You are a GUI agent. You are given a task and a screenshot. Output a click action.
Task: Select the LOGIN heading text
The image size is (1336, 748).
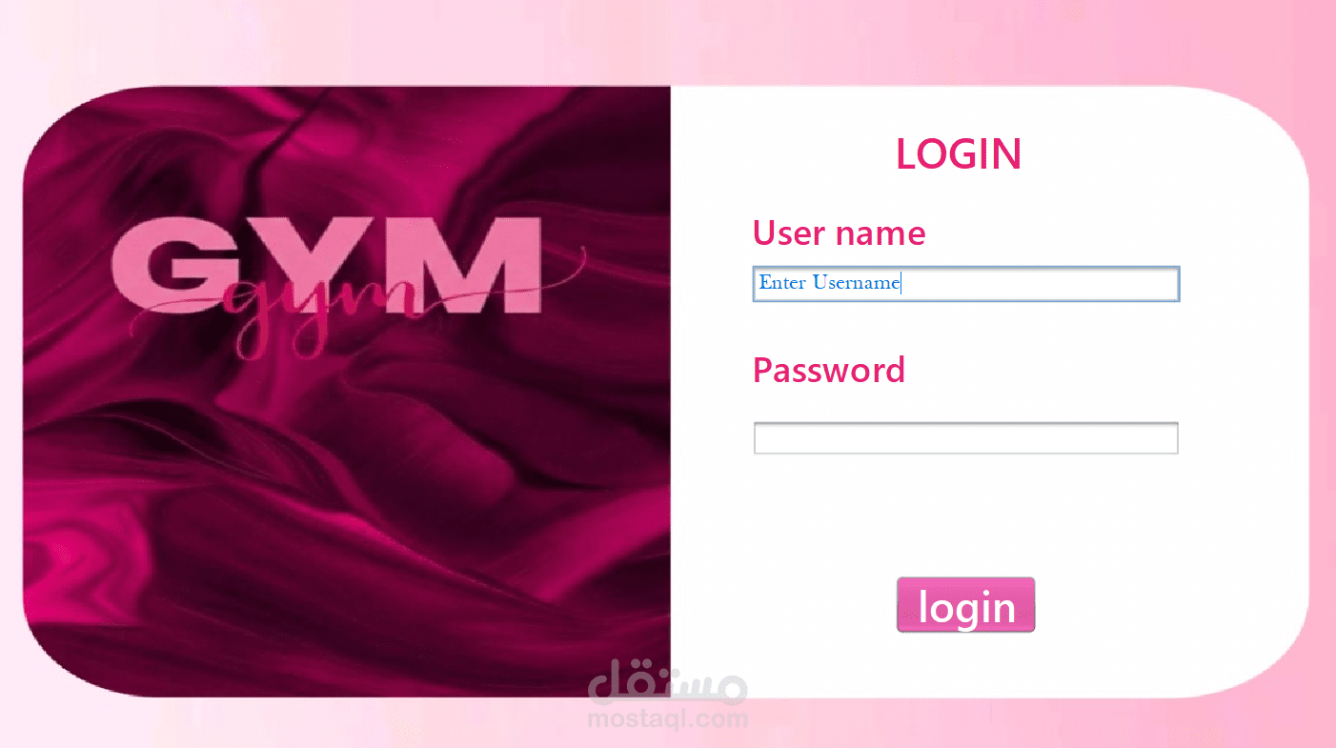(959, 154)
